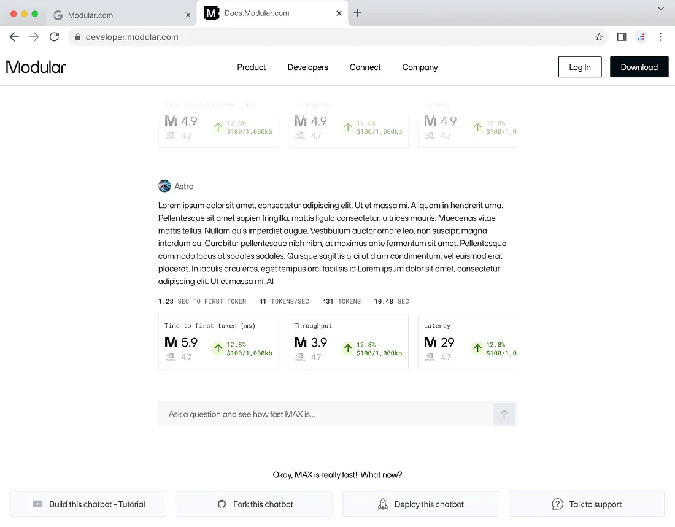This screenshot has width=675, height=527.
Task: Click the M logo in Throughput card
Action: (301, 342)
